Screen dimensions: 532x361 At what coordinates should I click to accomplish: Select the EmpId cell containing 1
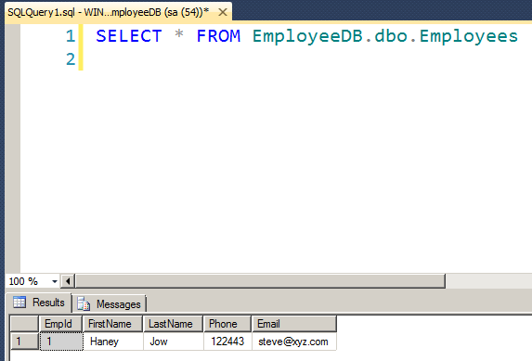click(x=61, y=342)
